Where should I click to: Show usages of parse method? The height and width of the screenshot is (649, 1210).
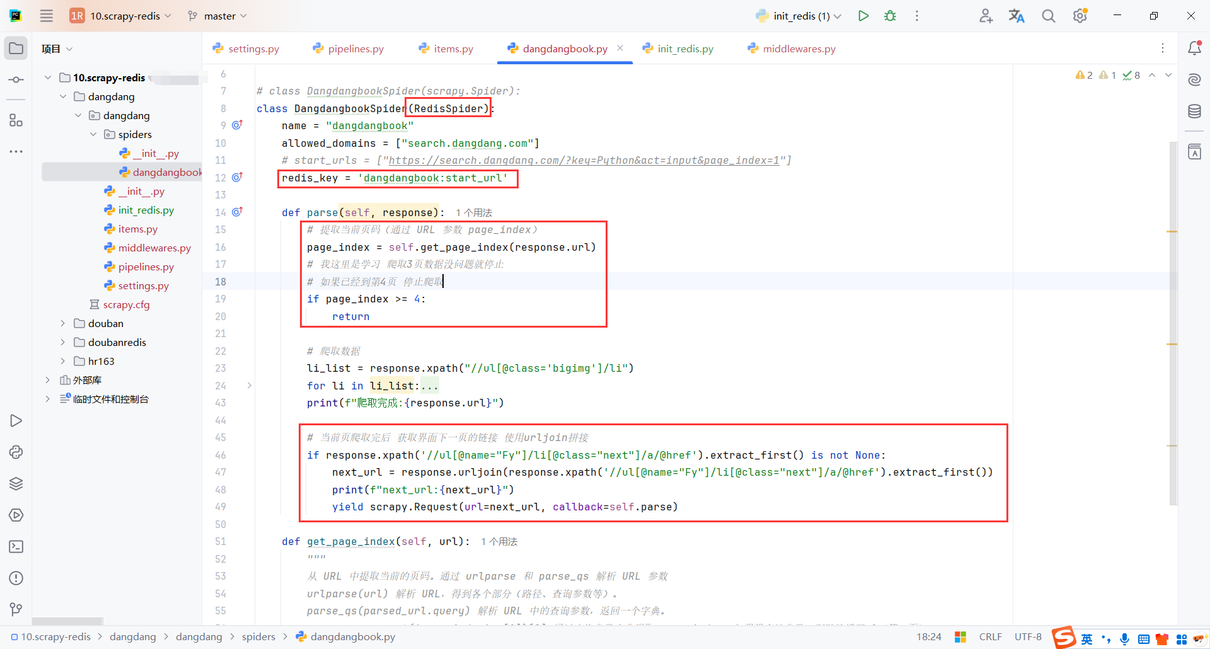(x=474, y=213)
